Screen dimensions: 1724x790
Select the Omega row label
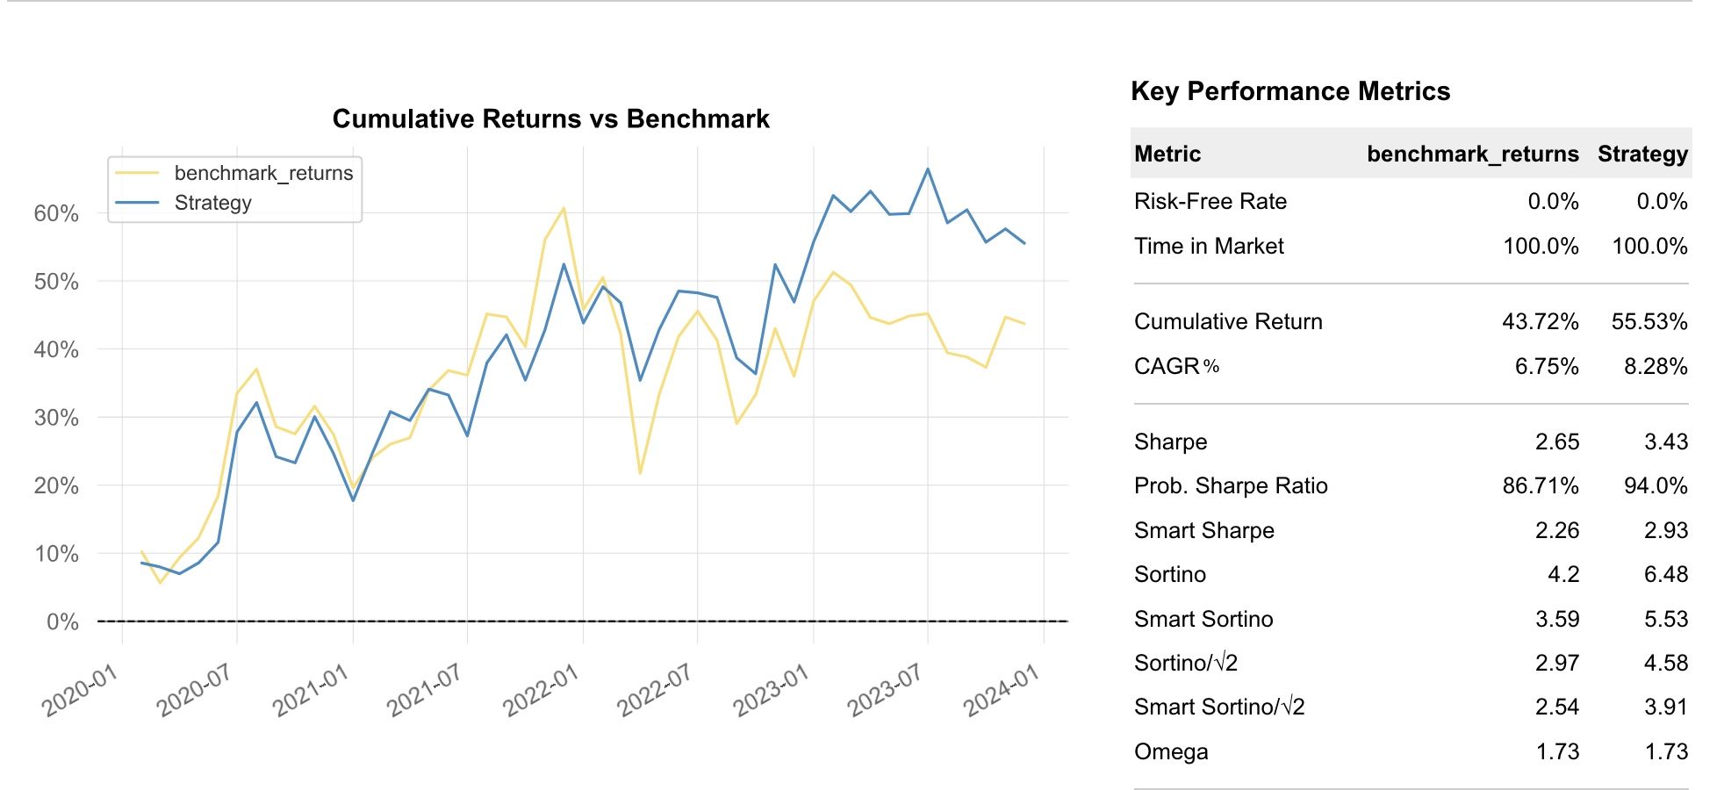[x=1171, y=751]
